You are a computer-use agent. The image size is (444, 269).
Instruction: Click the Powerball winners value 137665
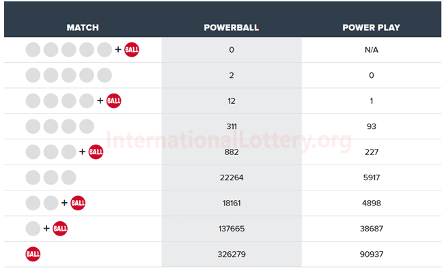232,229
